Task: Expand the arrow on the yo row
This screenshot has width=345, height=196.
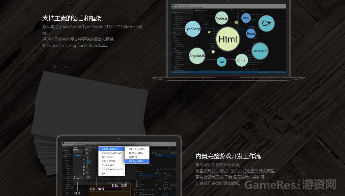Action: pos(123,173)
